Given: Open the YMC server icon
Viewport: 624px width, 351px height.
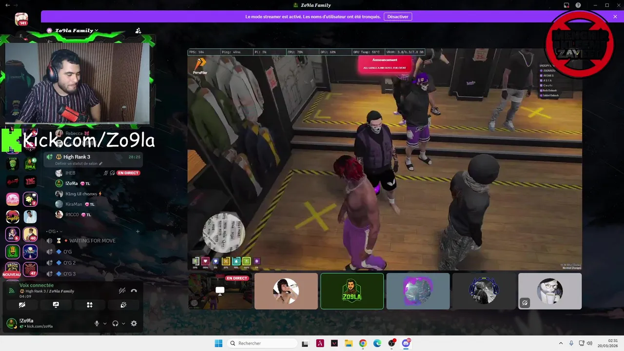Looking at the screenshot, I should [30, 181].
